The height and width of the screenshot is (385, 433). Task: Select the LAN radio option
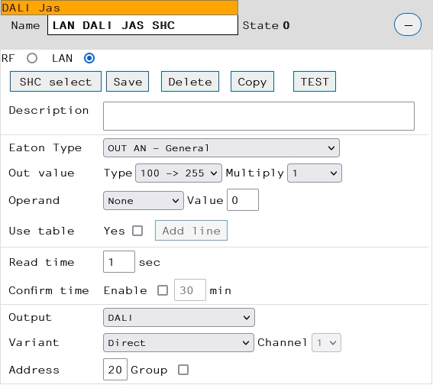pos(89,58)
